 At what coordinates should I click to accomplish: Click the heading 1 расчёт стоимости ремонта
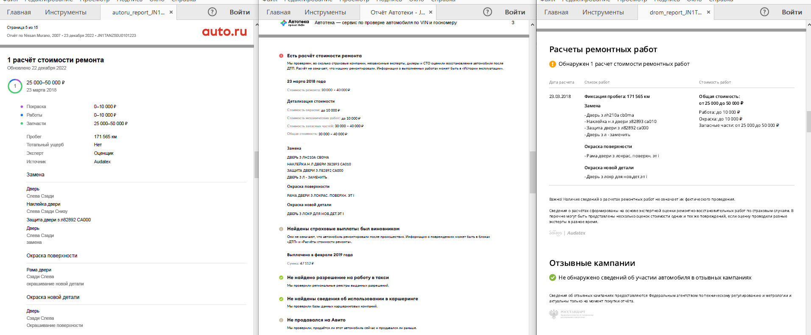point(56,60)
